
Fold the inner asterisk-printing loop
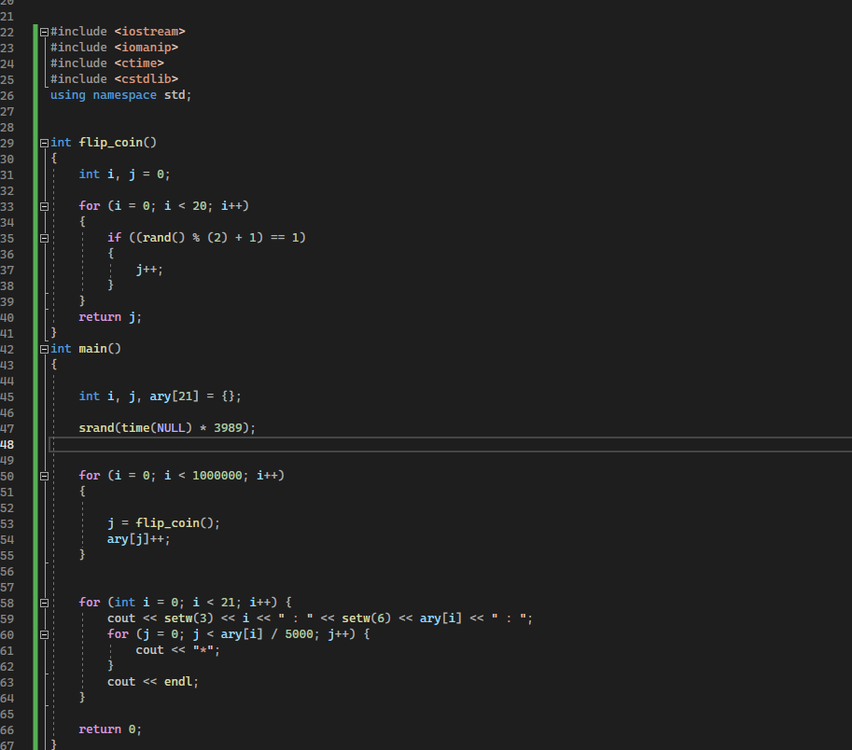tap(43, 633)
